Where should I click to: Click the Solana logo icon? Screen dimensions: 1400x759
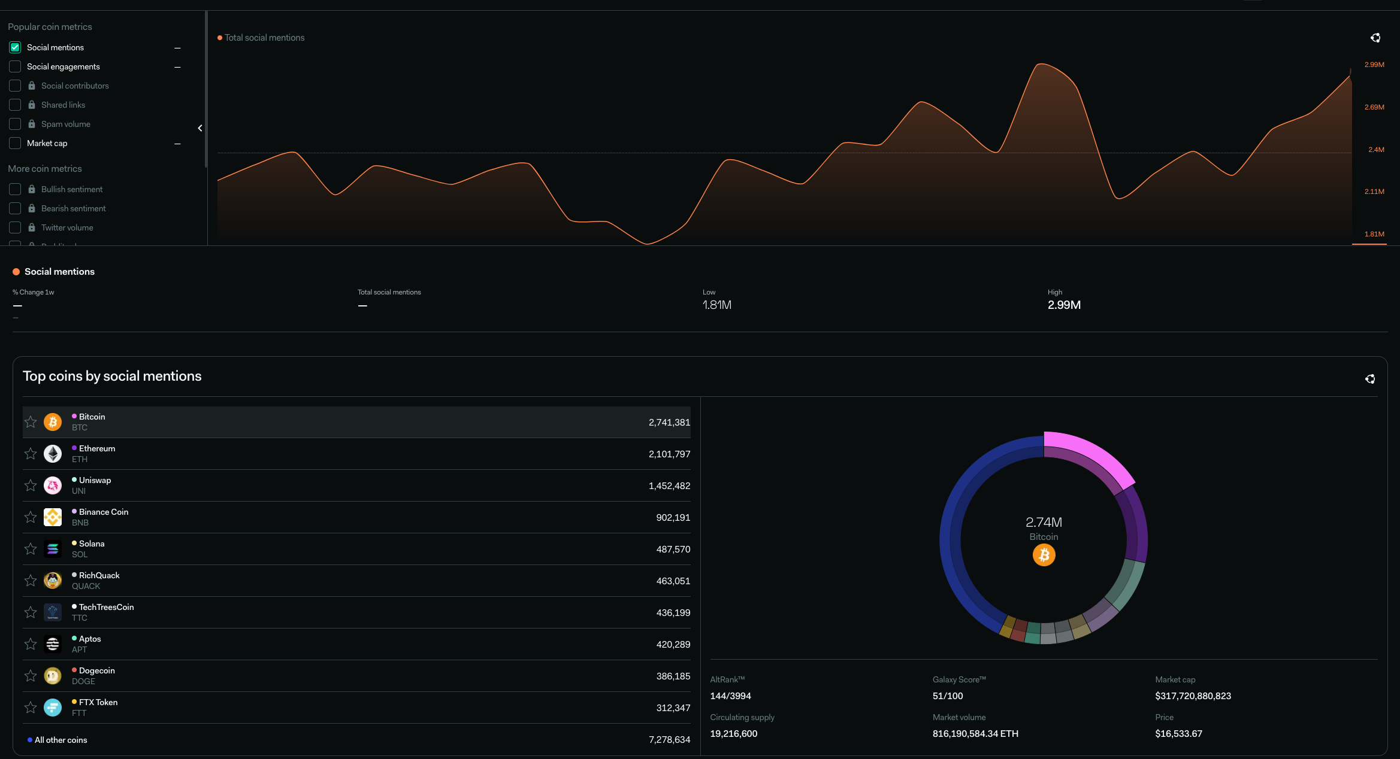coord(53,549)
